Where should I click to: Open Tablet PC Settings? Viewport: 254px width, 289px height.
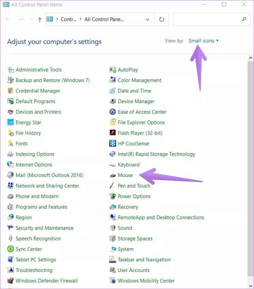point(36,259)
